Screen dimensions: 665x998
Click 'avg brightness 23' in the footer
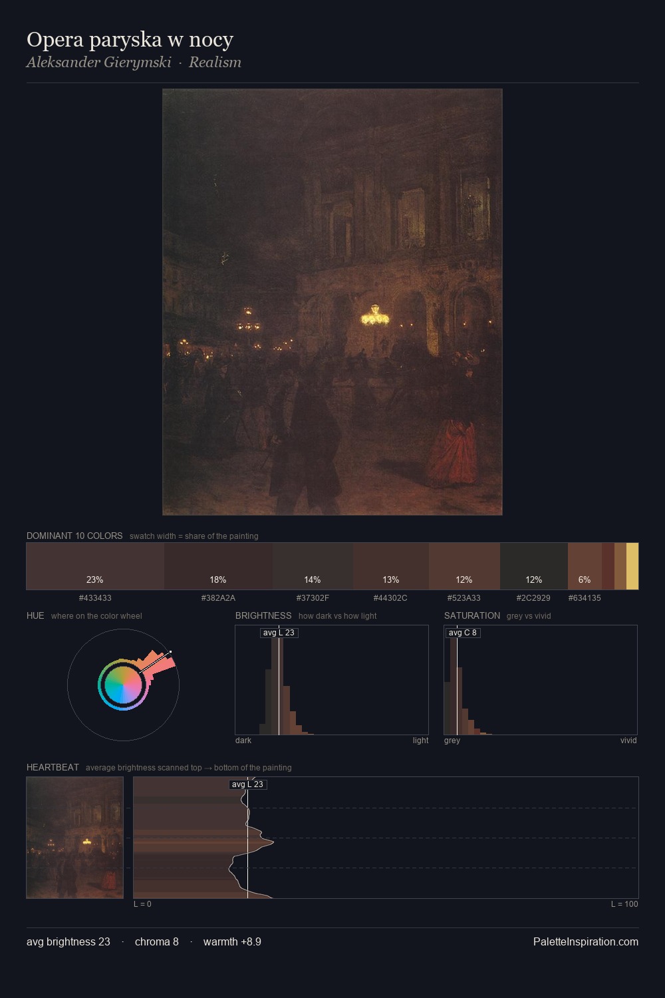click(68, 941)
